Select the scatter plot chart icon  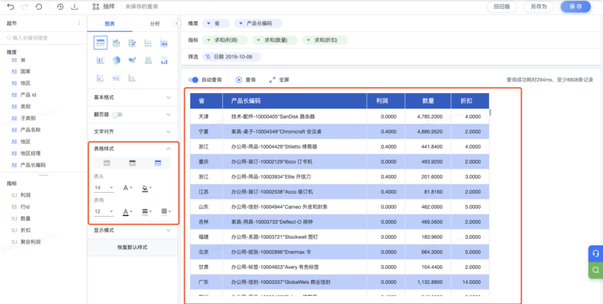click(x=100, y=78)
